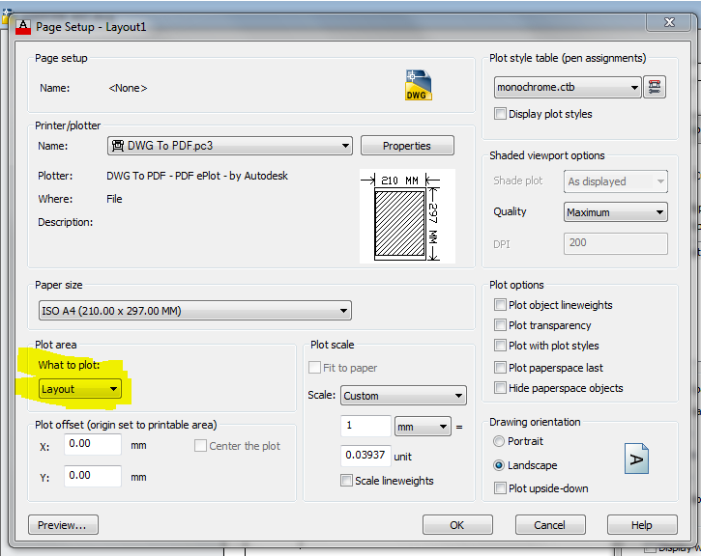Screen dimensions: 701x556
Task: Click the Where value File
Action: [x=114, y=199]
